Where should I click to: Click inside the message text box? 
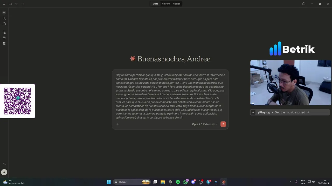[170, 96]
